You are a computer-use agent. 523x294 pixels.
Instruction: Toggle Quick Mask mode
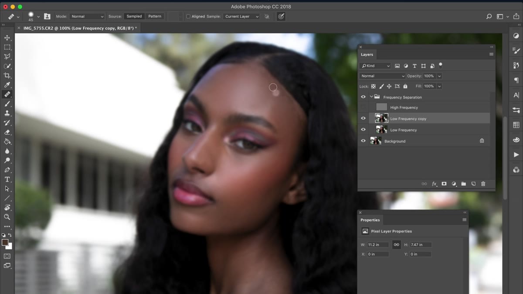pos(7,256)
